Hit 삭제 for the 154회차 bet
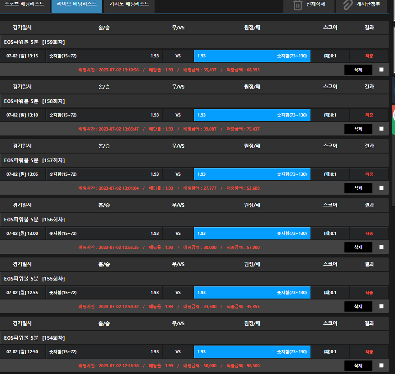 pos(358,365)
